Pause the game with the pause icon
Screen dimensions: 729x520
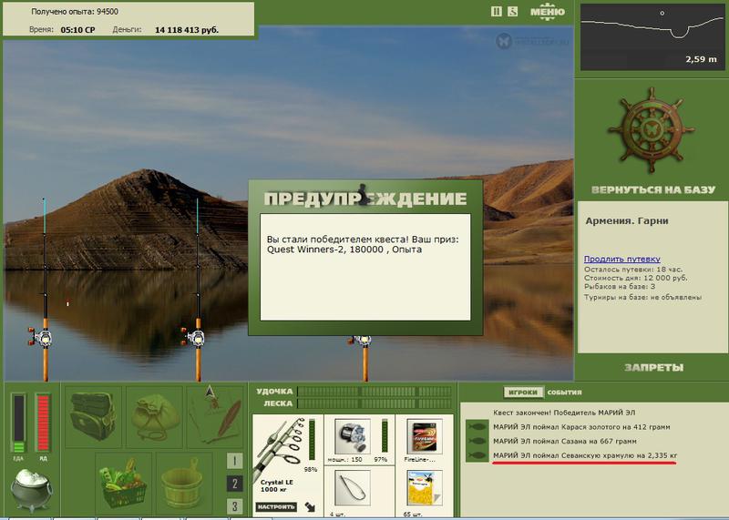point(496,12)
